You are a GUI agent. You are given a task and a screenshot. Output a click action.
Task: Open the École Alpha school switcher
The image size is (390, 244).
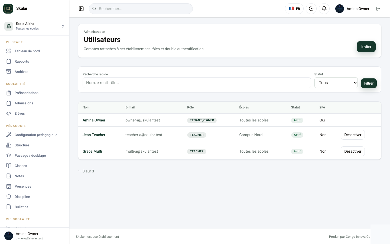pos(34,26)
